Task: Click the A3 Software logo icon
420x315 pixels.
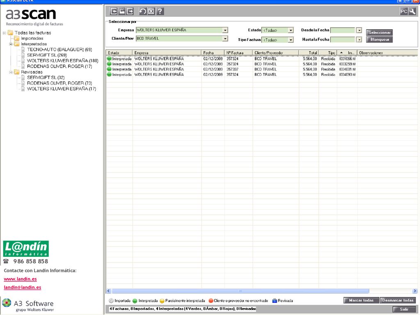Action: [7, 303]
